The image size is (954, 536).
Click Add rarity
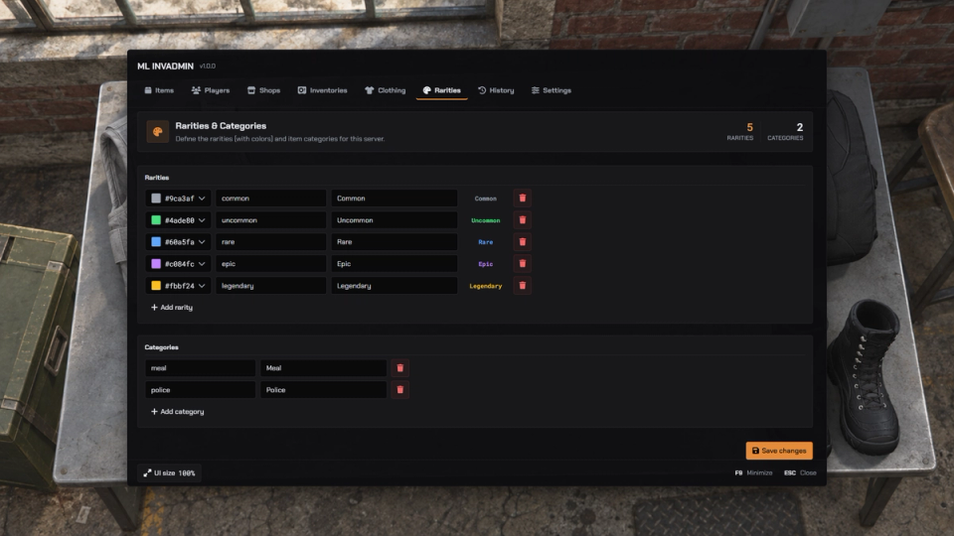(172, 308)
